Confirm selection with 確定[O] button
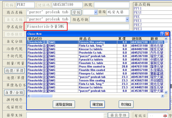 tap(97, 104)
